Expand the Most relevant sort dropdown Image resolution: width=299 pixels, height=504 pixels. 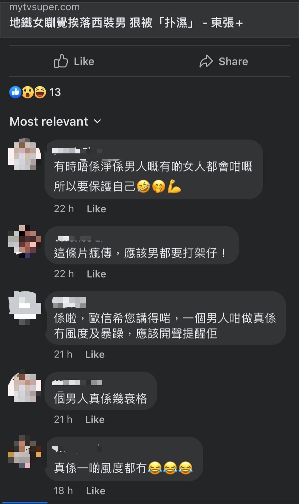[x=55, y=122]
